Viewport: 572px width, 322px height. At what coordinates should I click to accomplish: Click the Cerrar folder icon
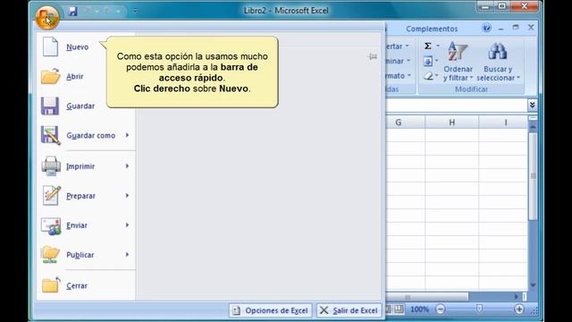coord(50,285)
